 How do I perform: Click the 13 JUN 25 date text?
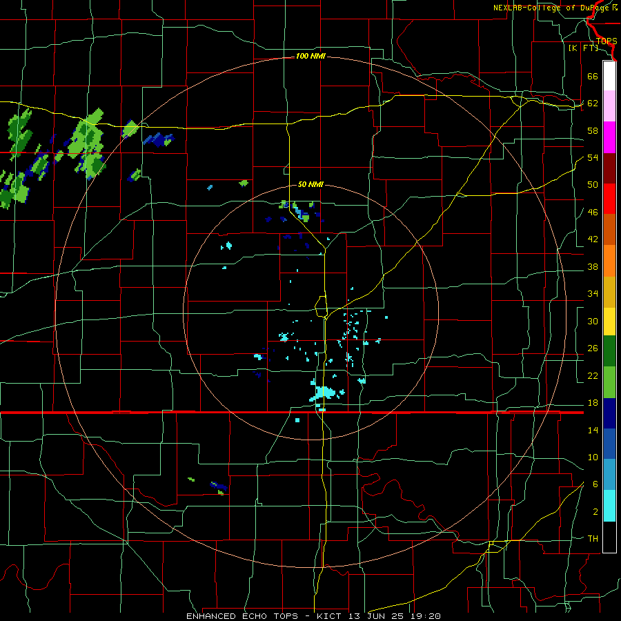[375, 616]
